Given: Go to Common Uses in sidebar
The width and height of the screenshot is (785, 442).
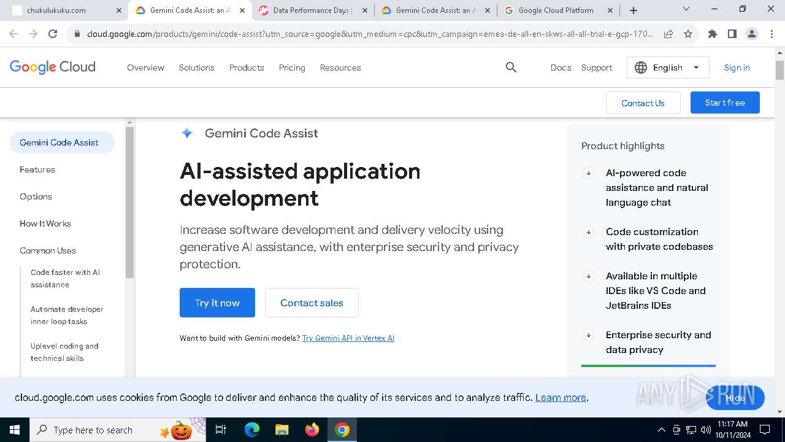Looking at the screenshot, I should click(48, 250).
